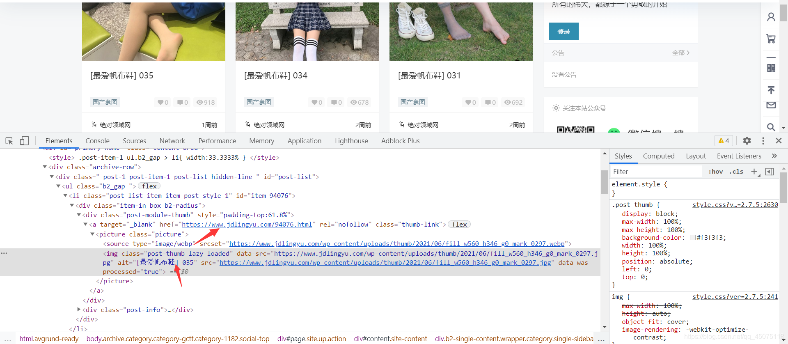
Task: Open Event Listeners pane tab
Action: [x=739, y=156]
